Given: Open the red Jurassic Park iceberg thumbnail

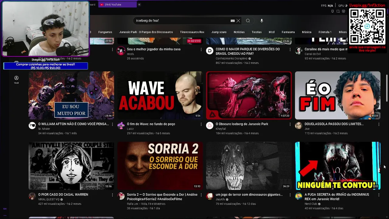Looking at the screenshot, I should point(249,95).
